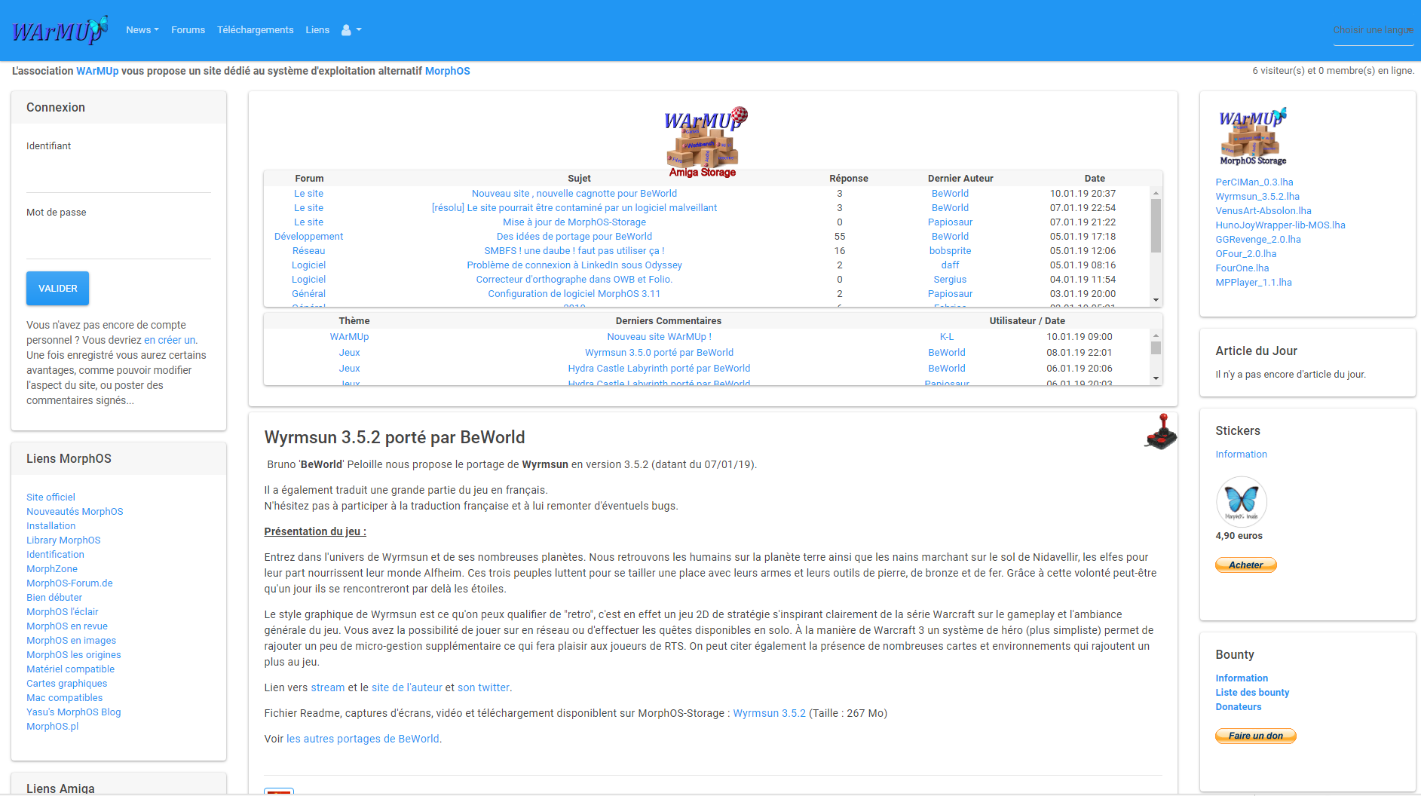Open the Forums menu item
This screenshot has height=796, width=1421.
(188, 30)
